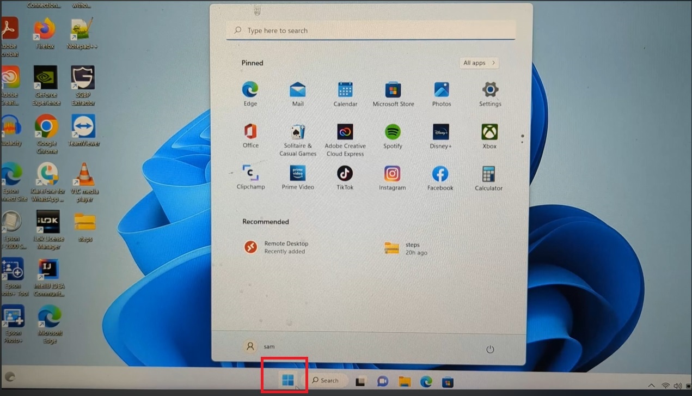The height and width of the screenshot is (396, 692).
Task: Open the recommended steps folder from 20h ago
Action: [x=406, y=248]
